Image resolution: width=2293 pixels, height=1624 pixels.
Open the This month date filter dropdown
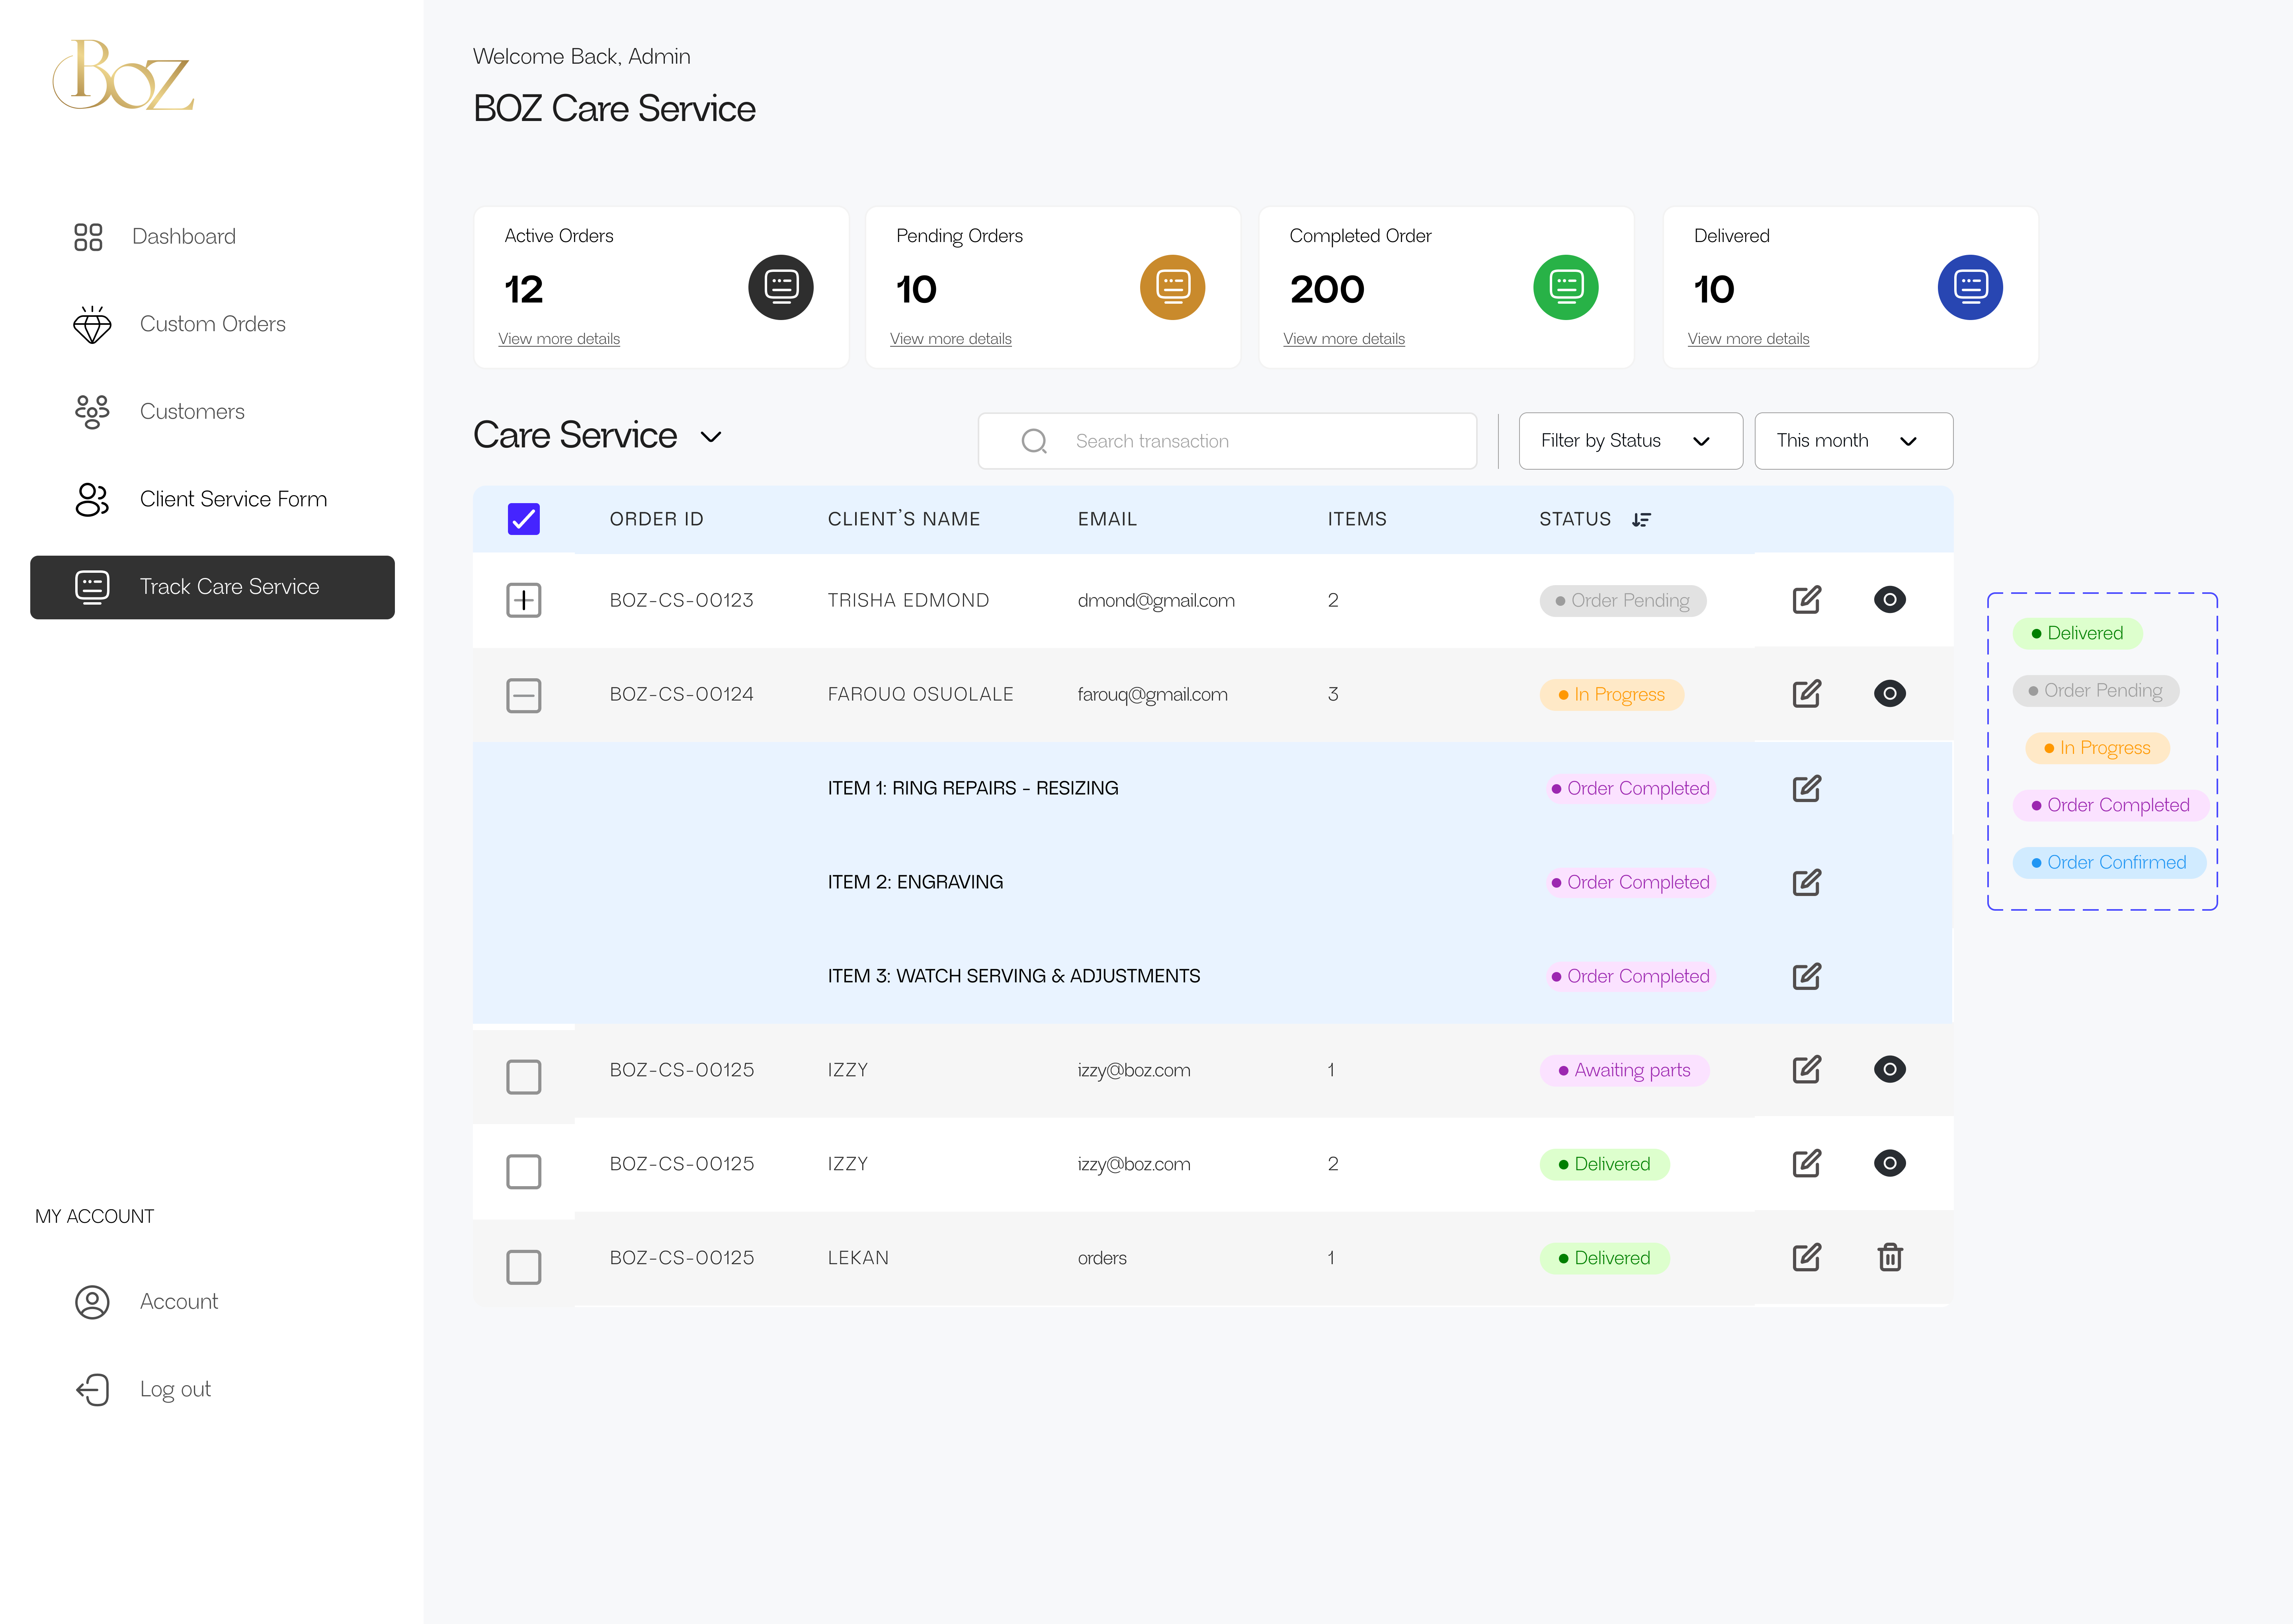(x=1853, y=440)
